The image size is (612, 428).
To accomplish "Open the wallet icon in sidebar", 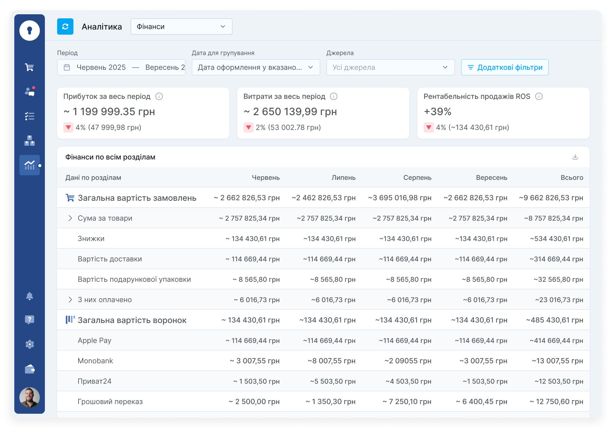I will 30,369.
